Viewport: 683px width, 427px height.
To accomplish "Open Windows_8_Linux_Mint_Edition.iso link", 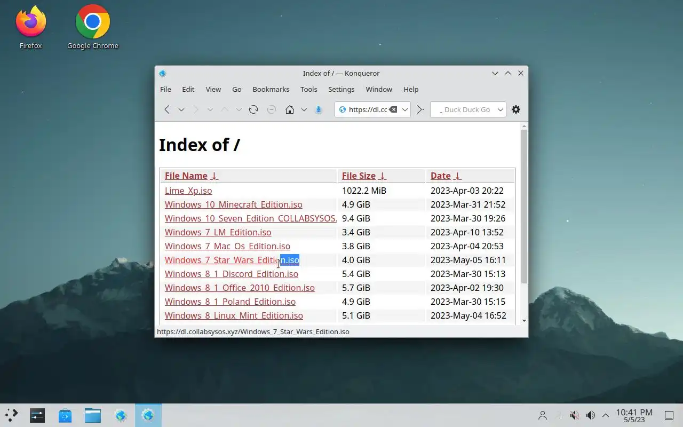I will [234, 315].
